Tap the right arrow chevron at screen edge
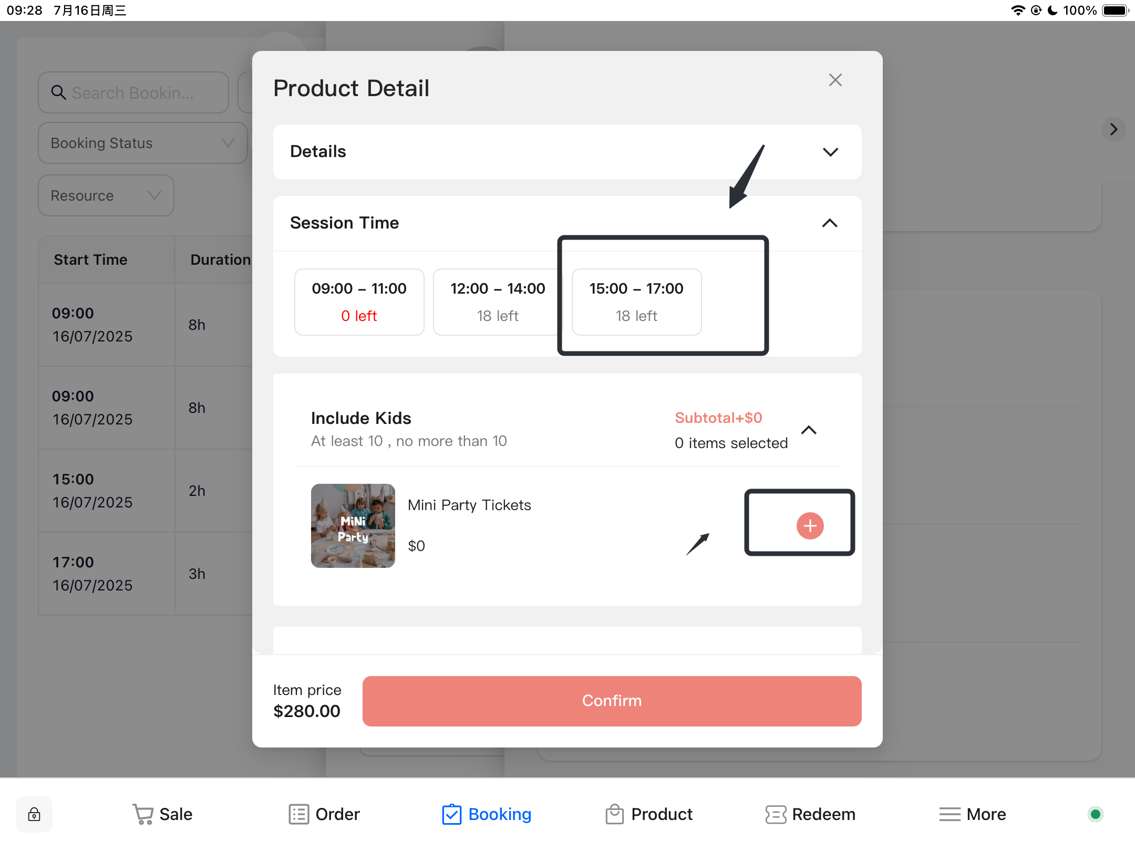This screenshot has width=1135, height=851. point(1113,129)
